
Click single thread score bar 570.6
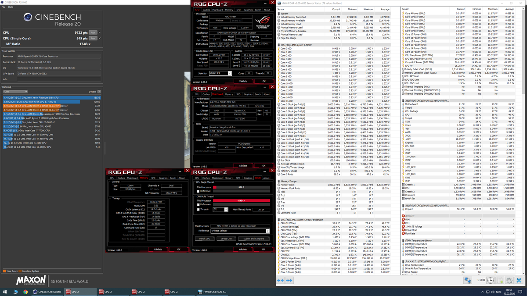point(241,187)
